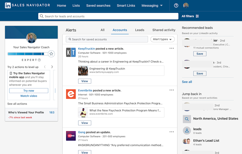Click the Gong logo icon
242x154 pixels.
point(71,136)
